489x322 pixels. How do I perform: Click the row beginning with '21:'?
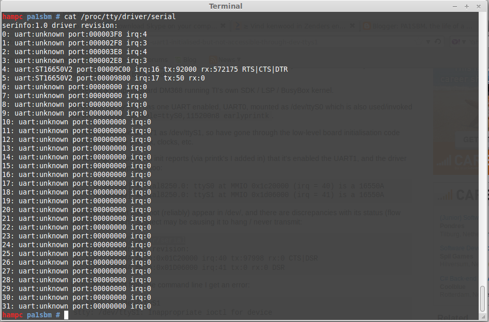(x=77, y=218)
